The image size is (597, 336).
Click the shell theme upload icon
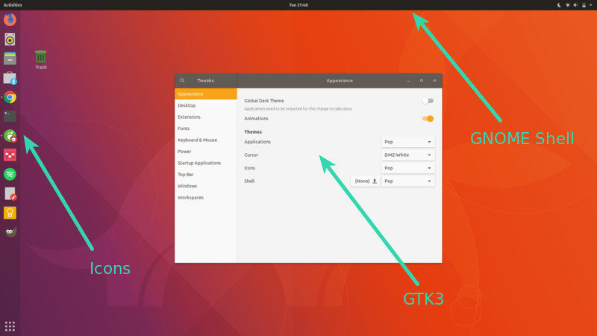click(375, 181)
